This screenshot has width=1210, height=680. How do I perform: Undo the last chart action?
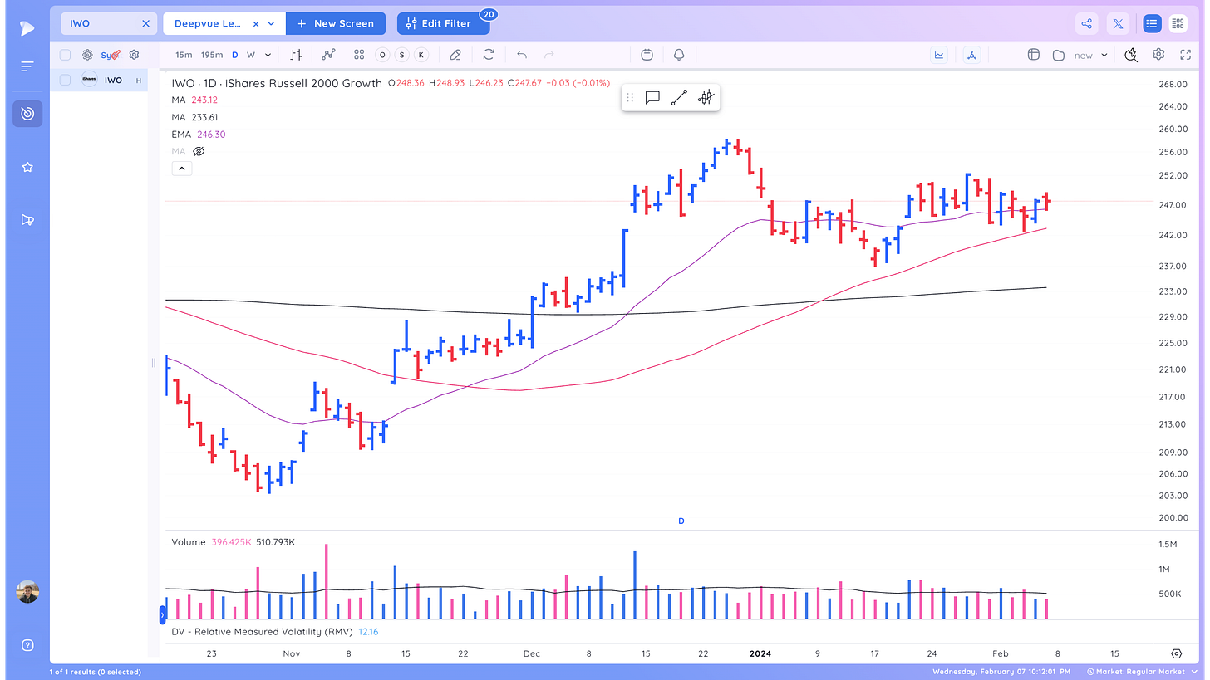[x=522, y=55]
